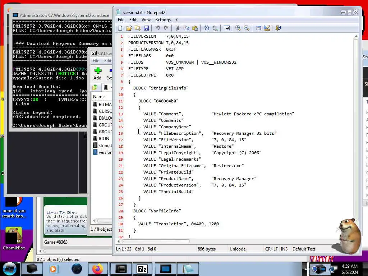The height and width of the screenshot is (276, 368).
Task: Click the Notepad2 horizontal scrollbar thumb
Action: click(x=156, y=241)
